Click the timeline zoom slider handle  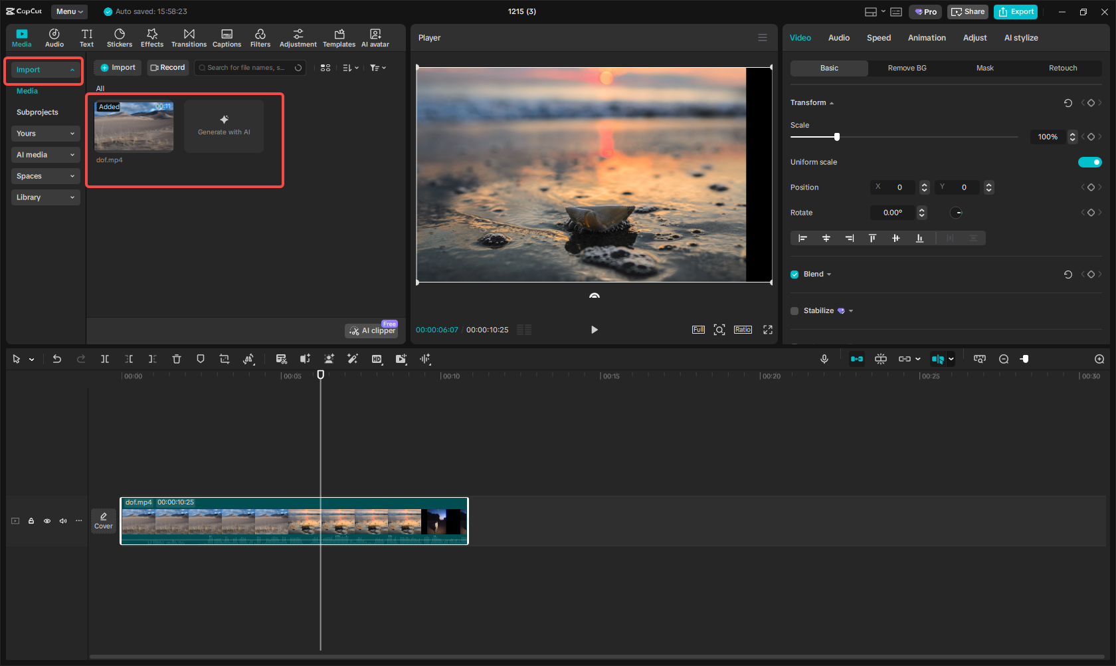1025,359
